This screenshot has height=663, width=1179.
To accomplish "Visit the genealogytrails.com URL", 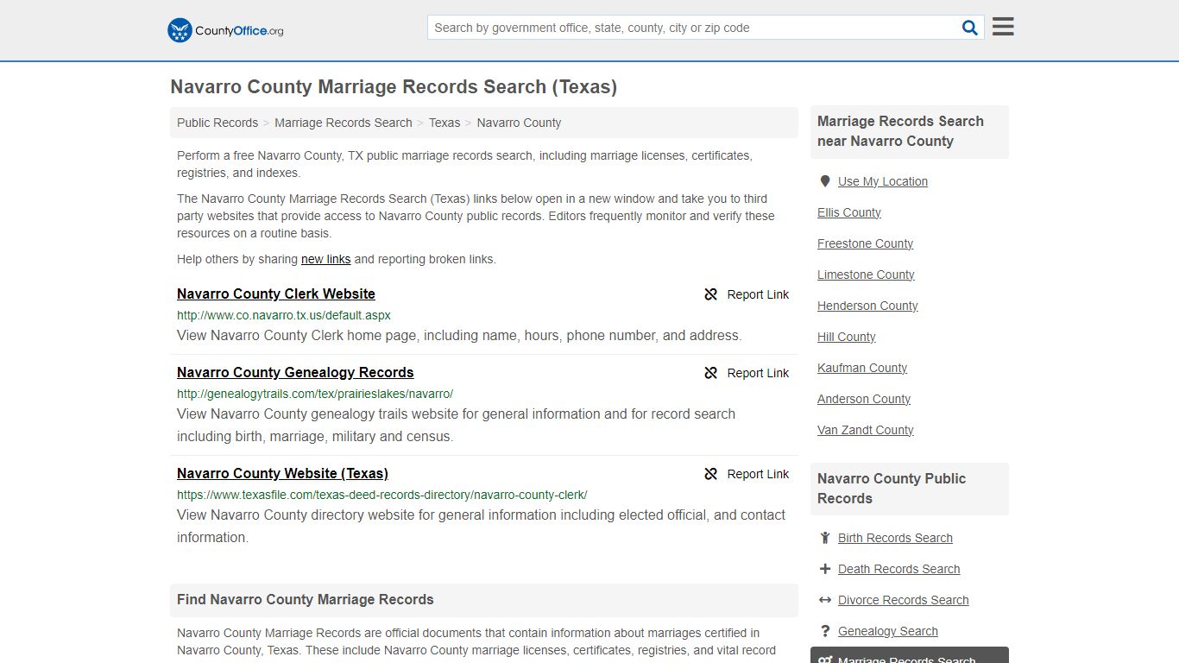I will tap(315, 394).
